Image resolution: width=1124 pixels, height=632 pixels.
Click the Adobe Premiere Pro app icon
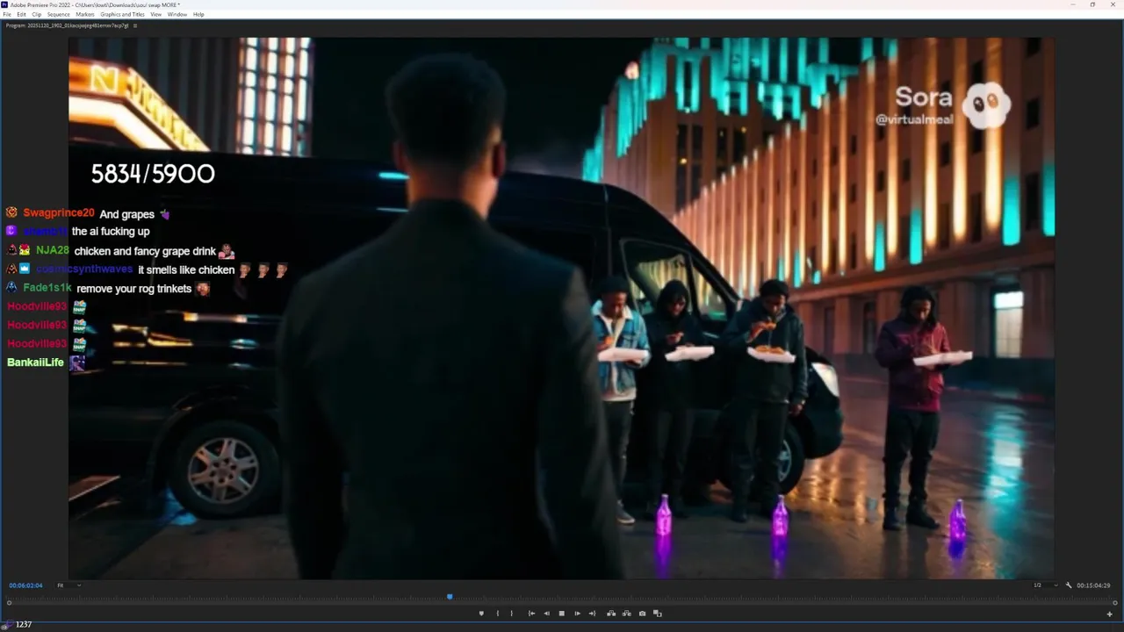click(5, 4)
